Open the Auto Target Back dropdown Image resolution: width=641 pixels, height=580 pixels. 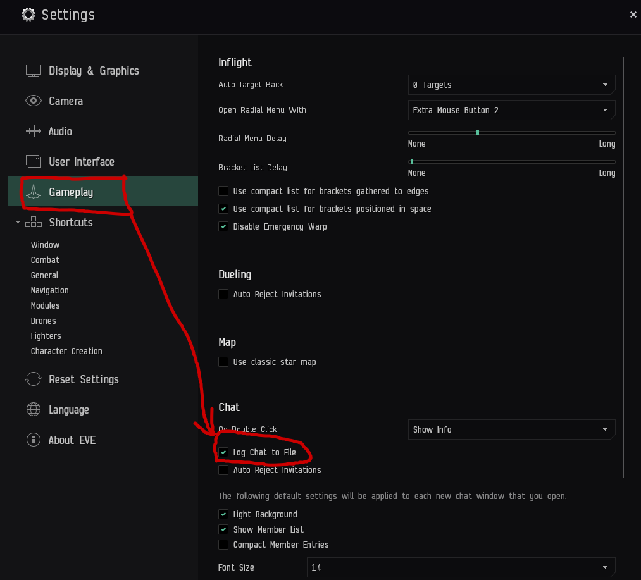click(511, 85)
